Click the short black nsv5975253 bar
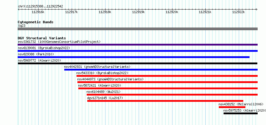The height and width of the screenshot is (125, 266). click(241, 113)
